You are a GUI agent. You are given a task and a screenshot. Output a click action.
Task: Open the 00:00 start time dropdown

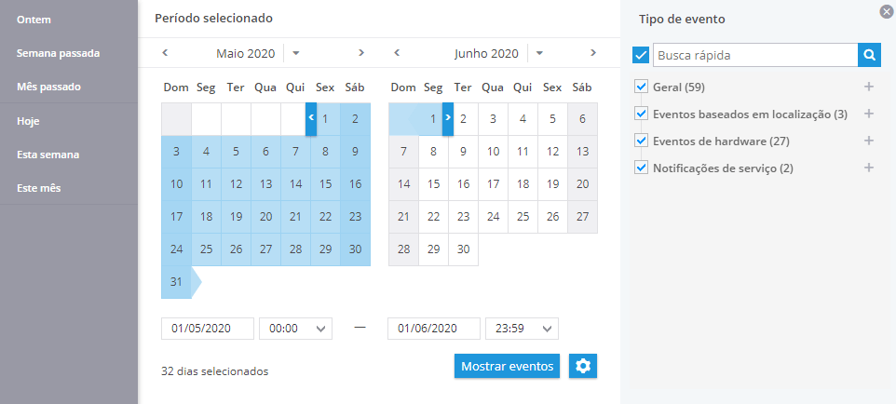(296, 329)
